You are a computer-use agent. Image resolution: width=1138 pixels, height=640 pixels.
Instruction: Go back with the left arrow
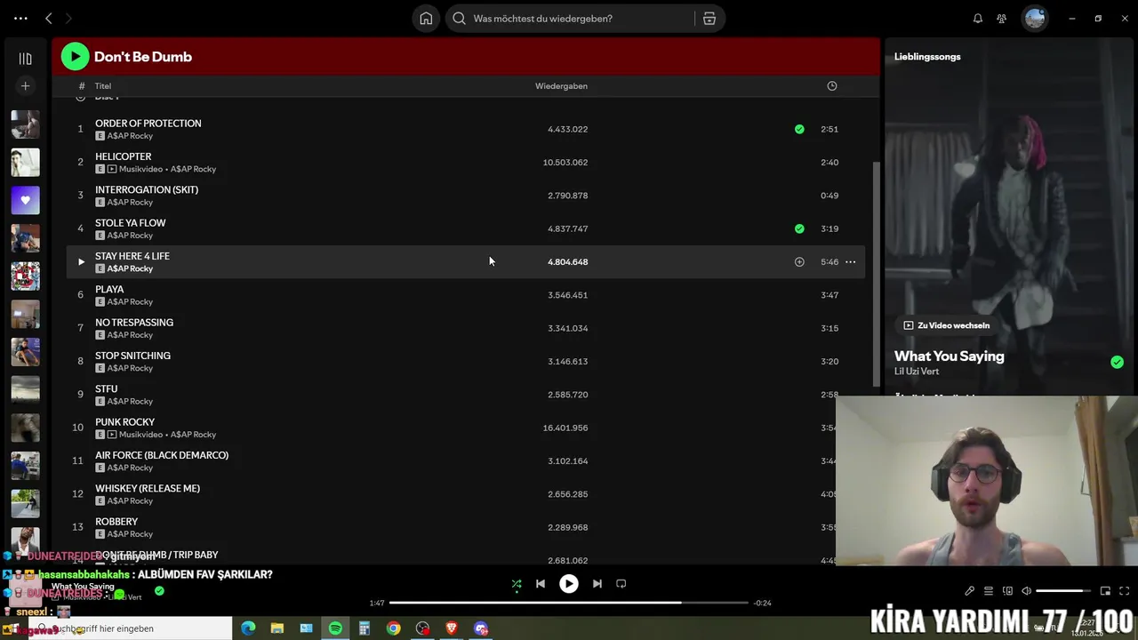coord(49,18)
